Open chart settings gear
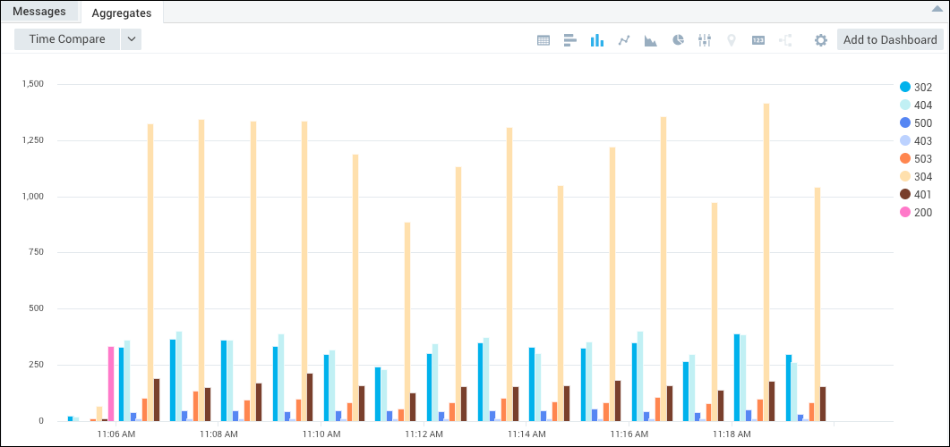Screen dimensions: 950x447 pos(820,40)
